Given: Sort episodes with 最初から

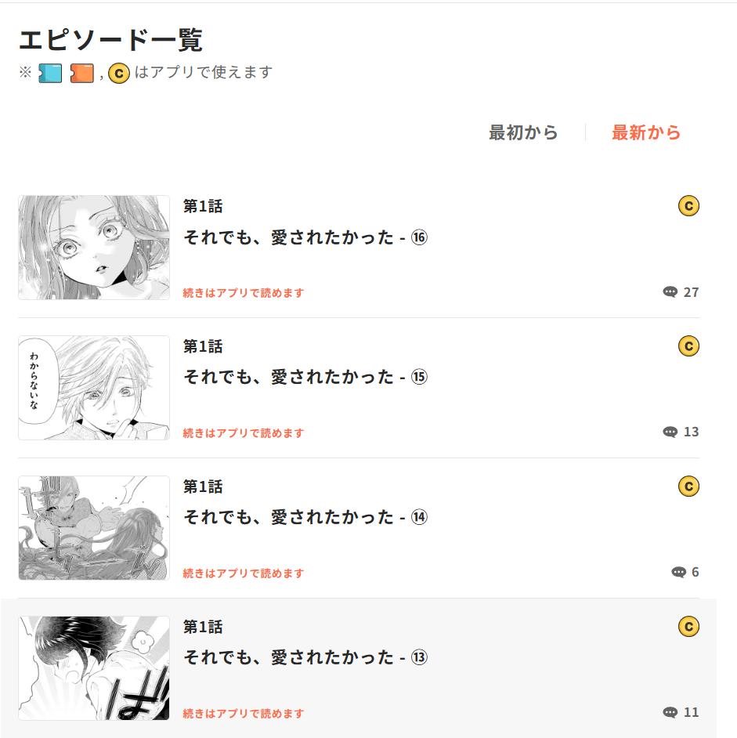Looking at the screenshot, I should pyautogui.click(x=523, y=132).
